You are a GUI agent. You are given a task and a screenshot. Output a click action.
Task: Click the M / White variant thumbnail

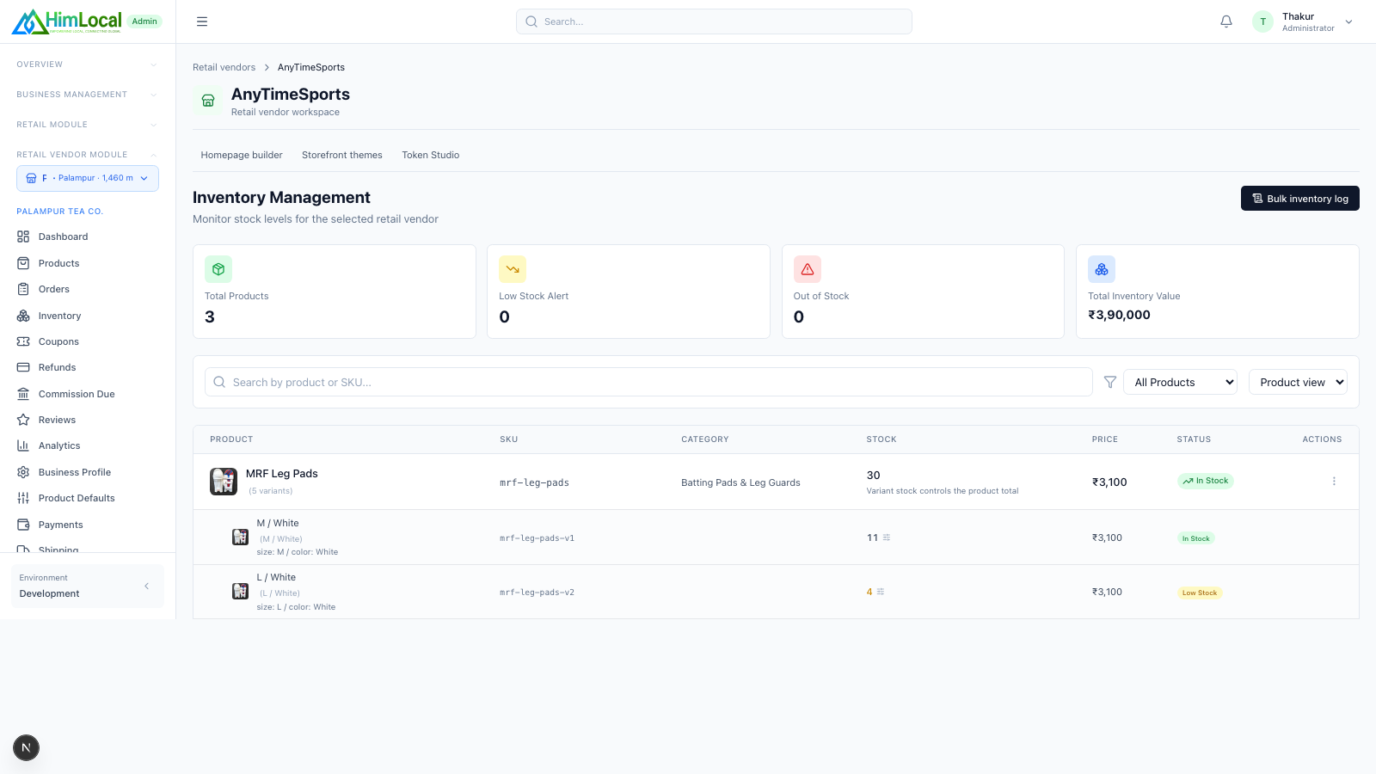pos(241,537)
